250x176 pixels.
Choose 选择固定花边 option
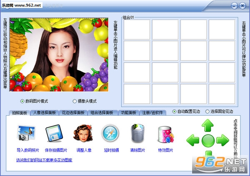207,112
